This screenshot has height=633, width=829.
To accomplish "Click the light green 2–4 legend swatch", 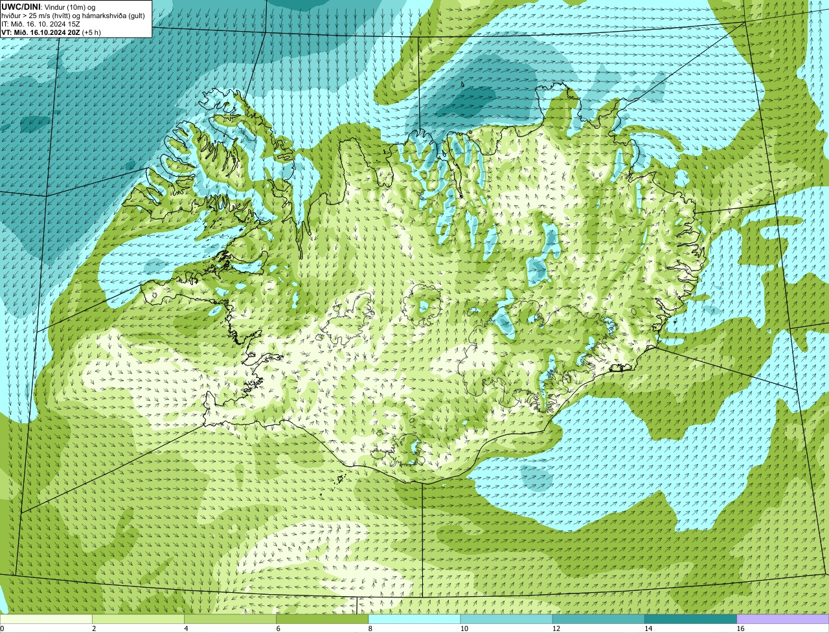I will pyautogui.click(x=139, y=619).
